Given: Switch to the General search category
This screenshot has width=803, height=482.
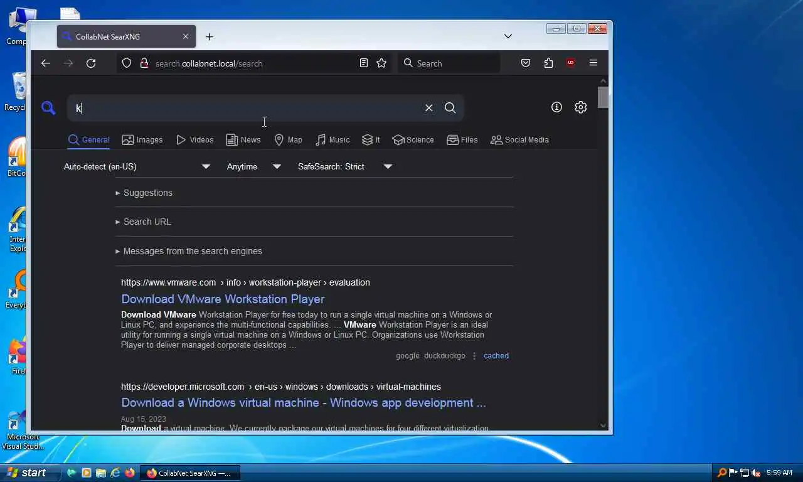Looking at the screenshot, I should pyautogui.click(x=89, y=140).
